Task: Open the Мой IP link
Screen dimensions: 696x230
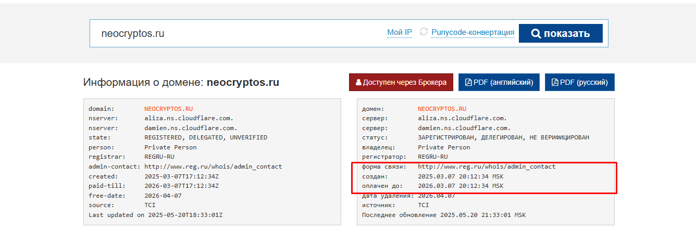Action: click(x=400, y=32)
